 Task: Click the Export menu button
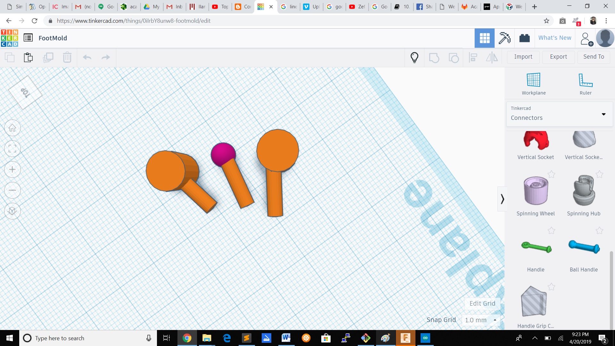[x=558, y=57]
